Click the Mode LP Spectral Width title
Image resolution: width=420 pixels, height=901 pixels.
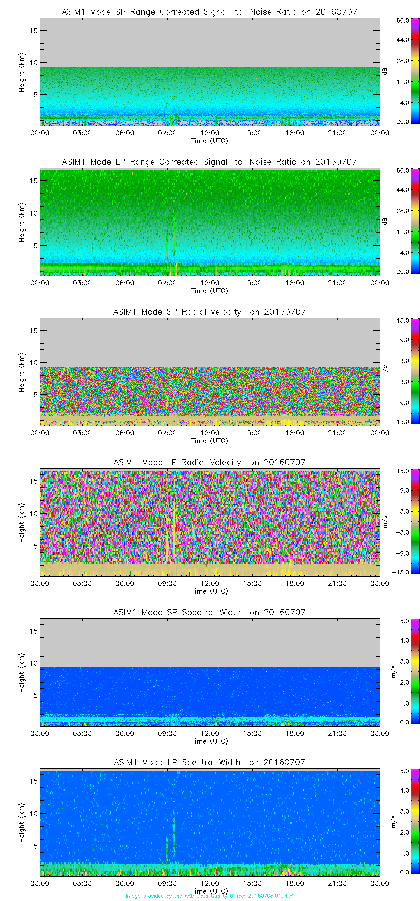point(209,762)
